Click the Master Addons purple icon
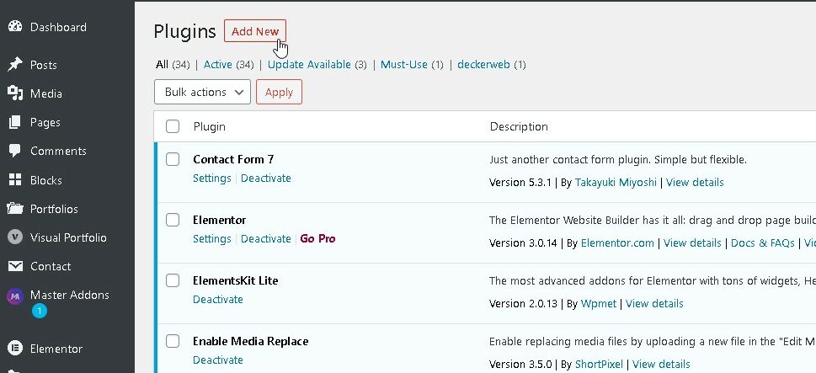 [14, 296]
